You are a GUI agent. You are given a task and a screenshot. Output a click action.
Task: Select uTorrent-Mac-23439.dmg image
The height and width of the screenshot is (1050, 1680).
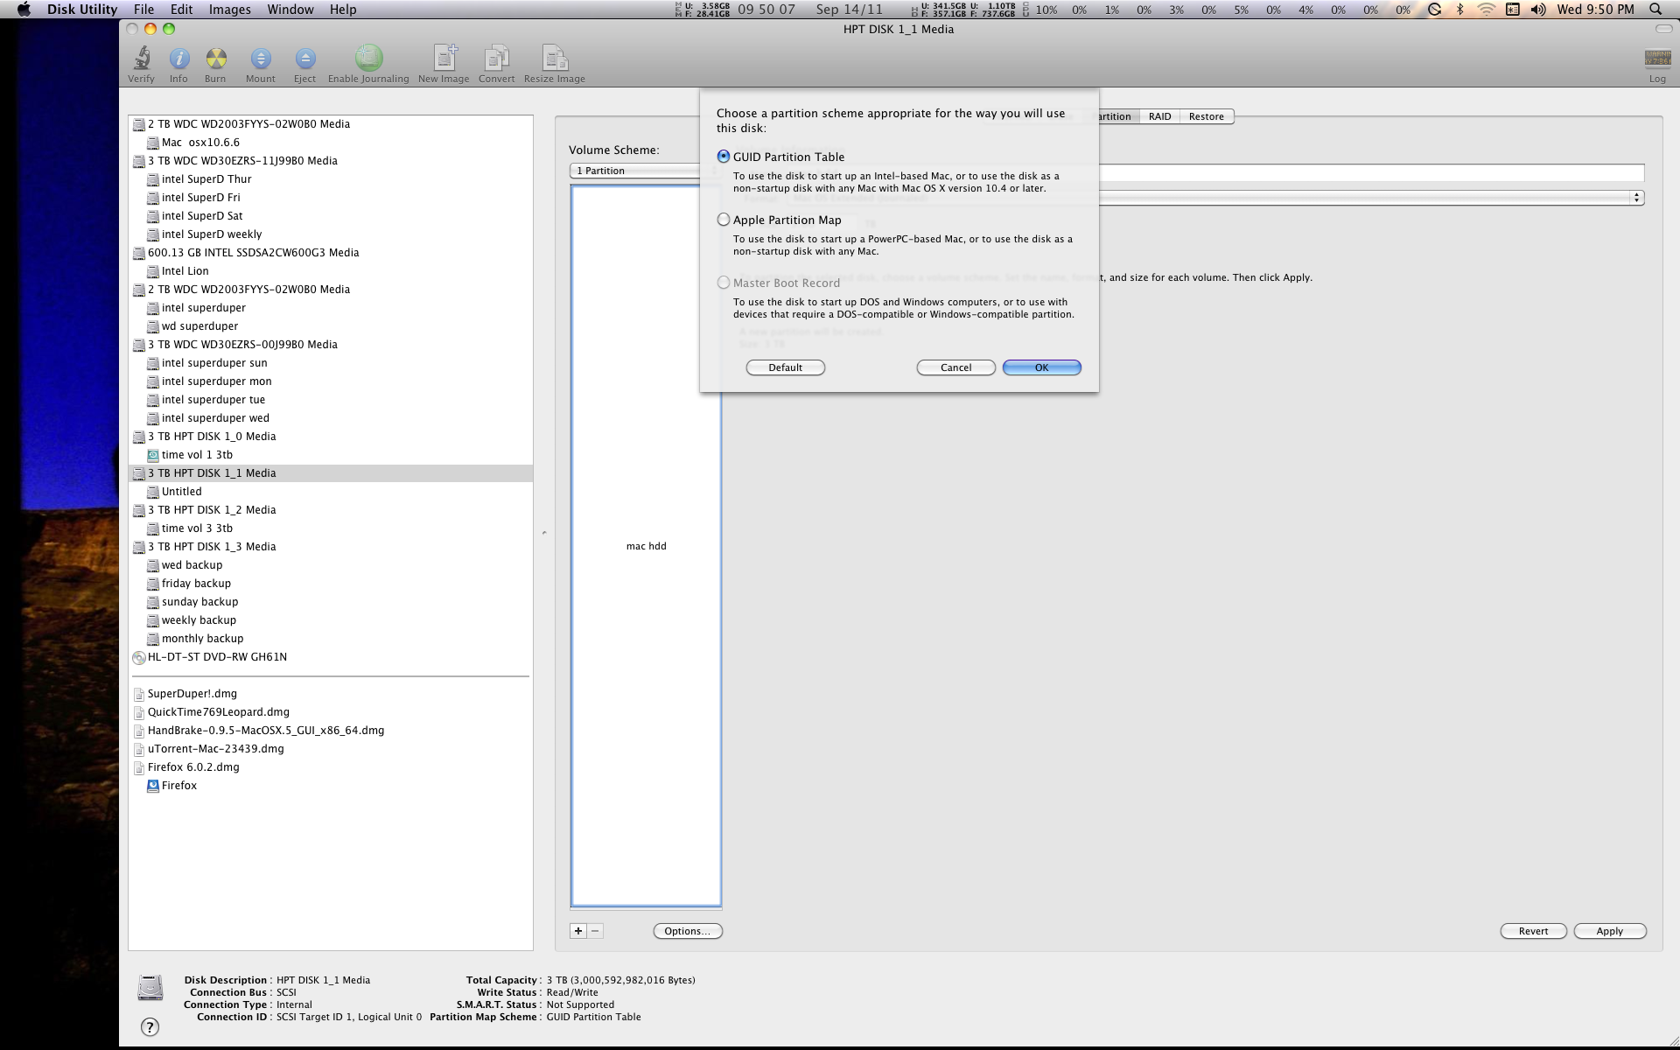(215, 749)
